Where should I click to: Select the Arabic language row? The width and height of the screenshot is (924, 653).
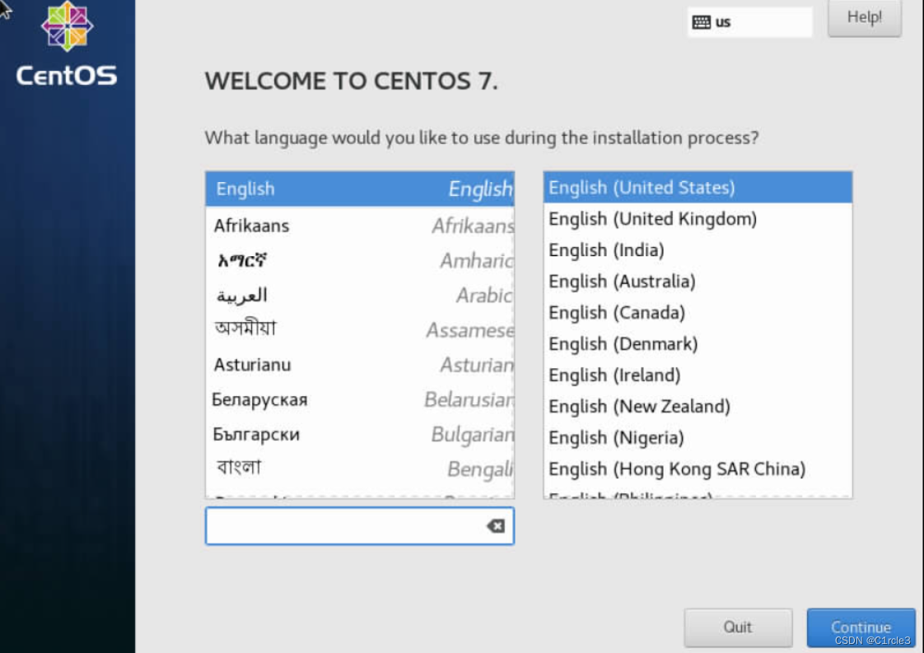359,295
